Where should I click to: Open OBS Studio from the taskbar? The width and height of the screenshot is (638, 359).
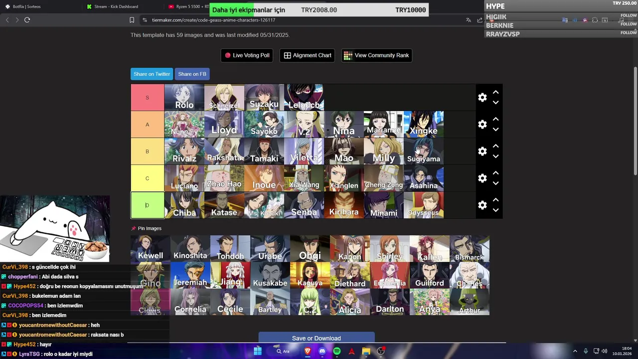(x=381, y=351)
